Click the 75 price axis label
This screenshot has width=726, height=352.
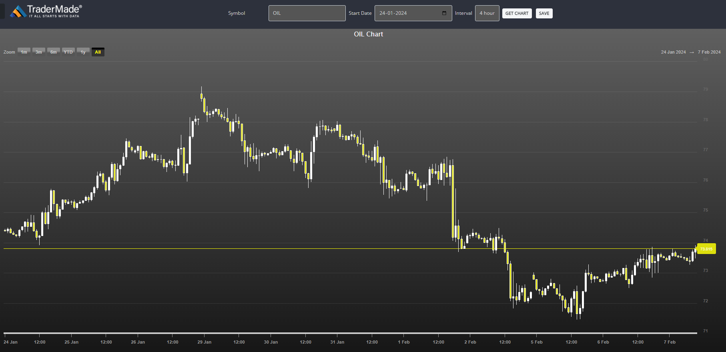point(706,210)
